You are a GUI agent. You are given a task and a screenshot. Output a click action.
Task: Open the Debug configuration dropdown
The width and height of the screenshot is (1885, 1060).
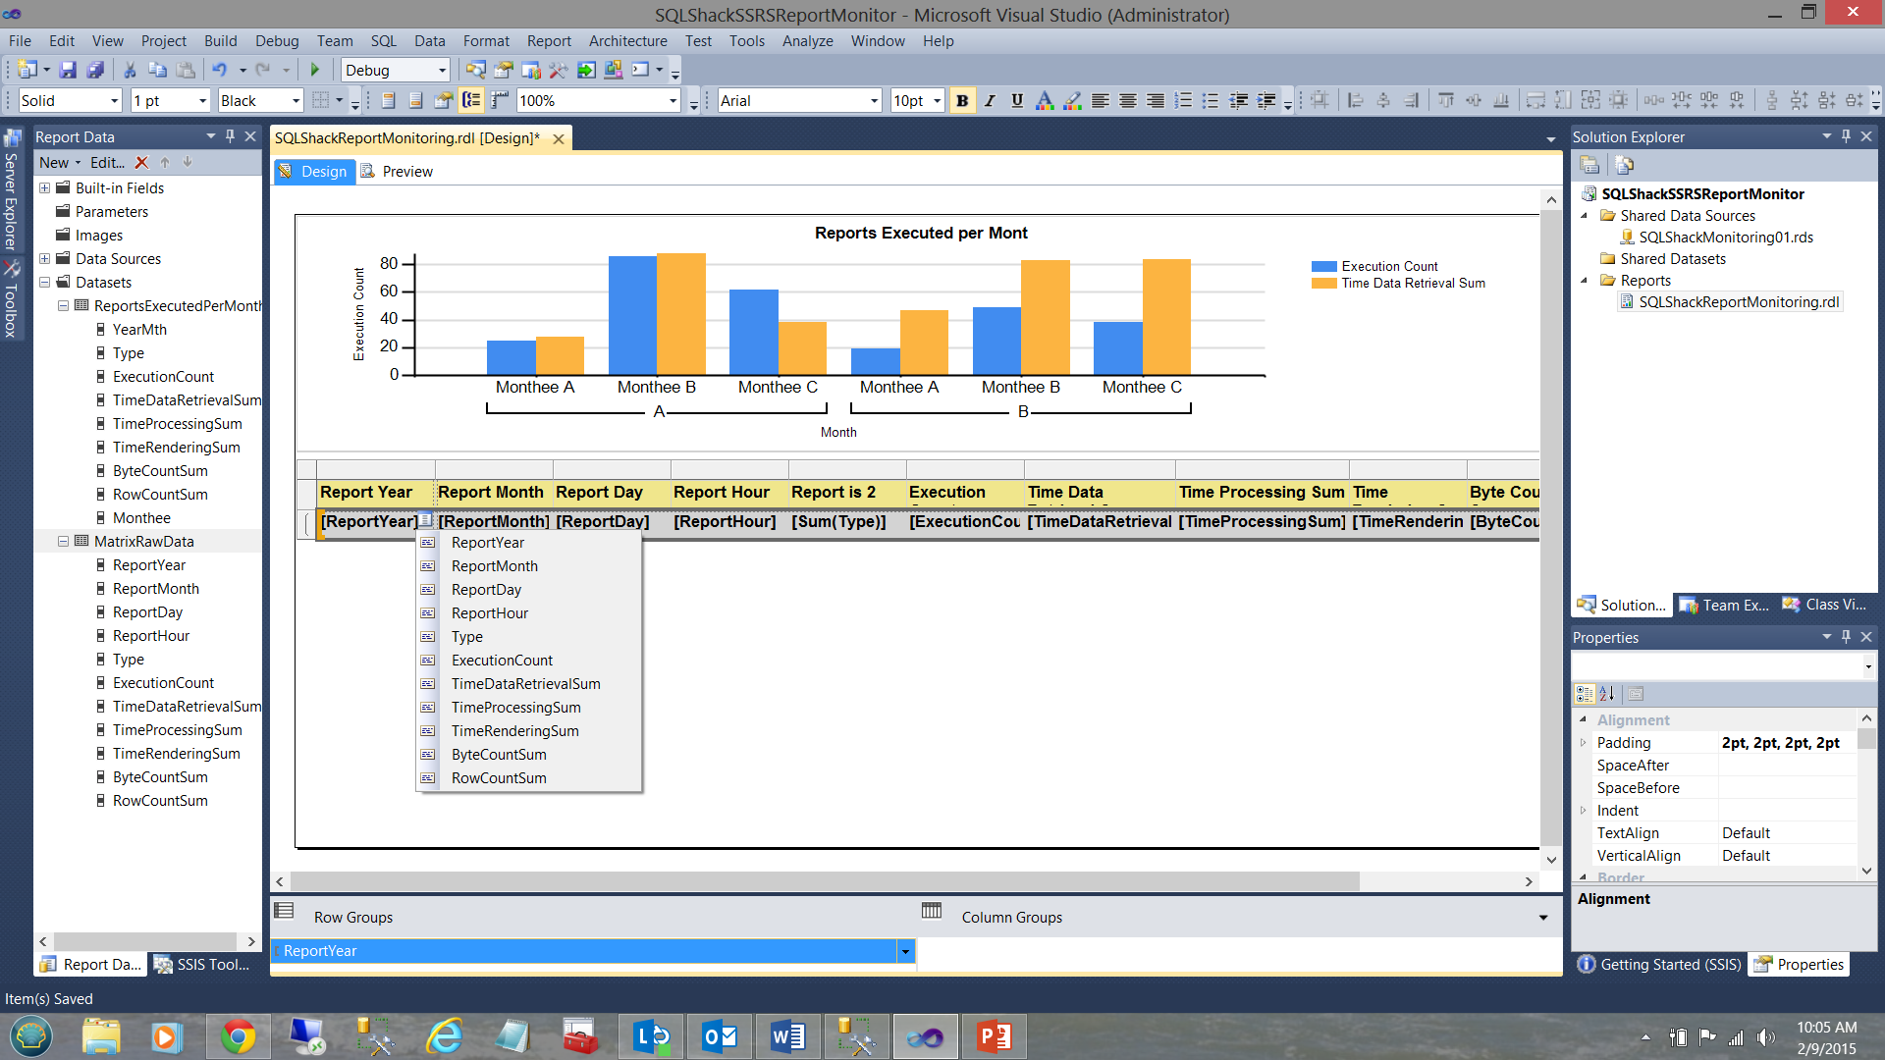click(x=442, y=71)
